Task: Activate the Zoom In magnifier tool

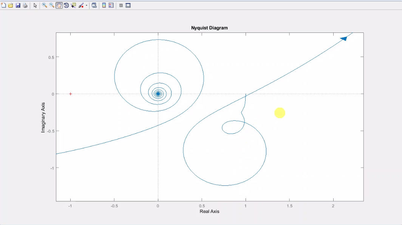Action: [45, 6]
